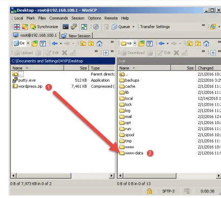Go to local parent directory icon
Image resolution: width=221 pixels, height=198 pixels.
click(83, 43)
